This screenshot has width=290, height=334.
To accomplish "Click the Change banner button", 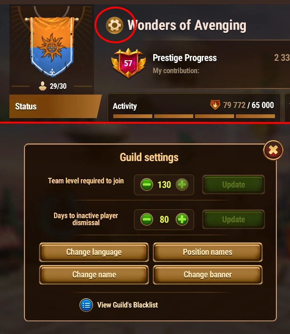I will 208,275.
